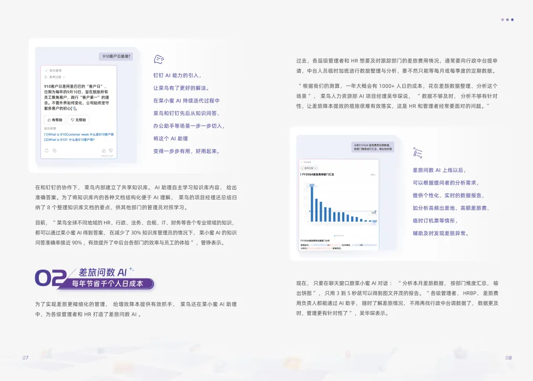This screenshot has width=533, height=381.
Task: Click the tallest bar in the FY25Q4 chart
Action: pos(312,205)
